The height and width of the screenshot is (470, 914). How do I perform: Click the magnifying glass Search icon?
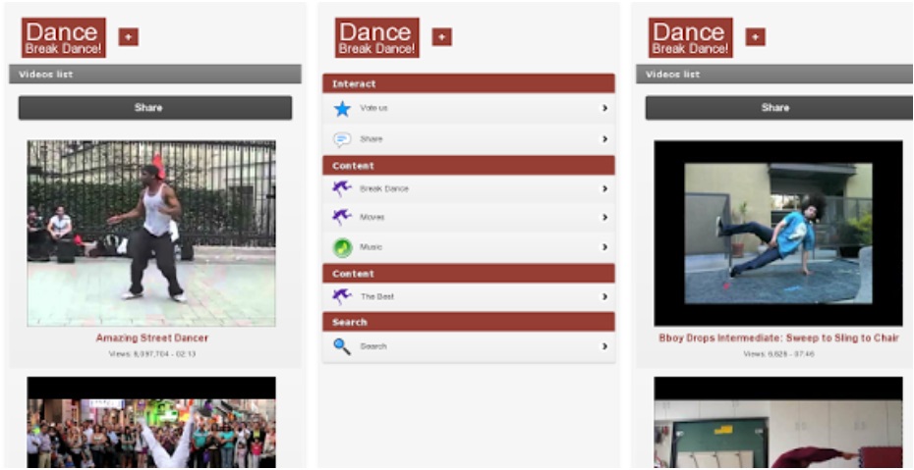point(341,346)
